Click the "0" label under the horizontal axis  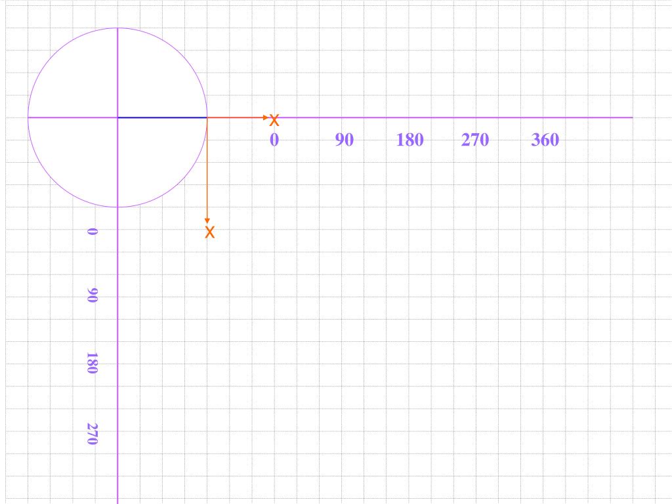pos(274,140)
